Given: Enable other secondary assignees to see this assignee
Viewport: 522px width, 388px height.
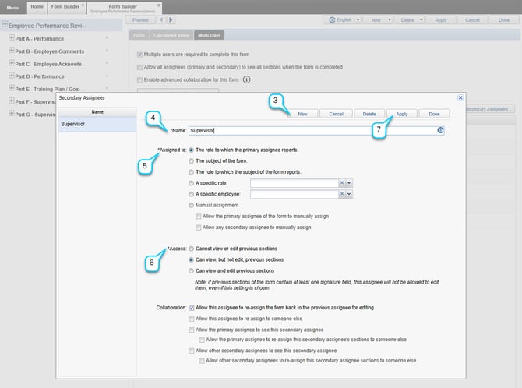Looking at the screenshot, I should [192, 351].
